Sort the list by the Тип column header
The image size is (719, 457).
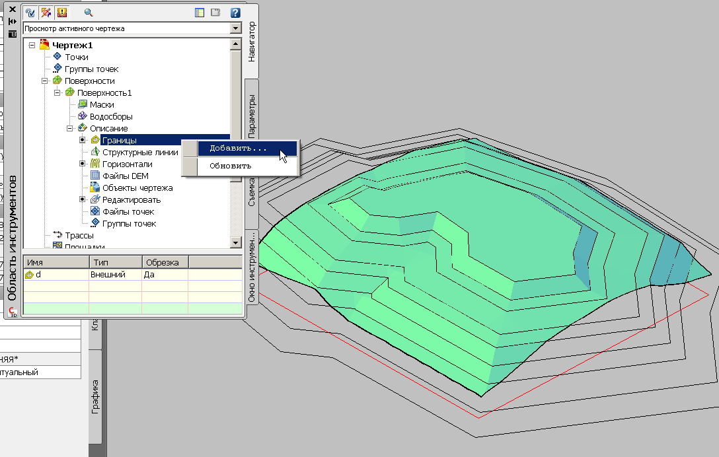click(115, 263)
